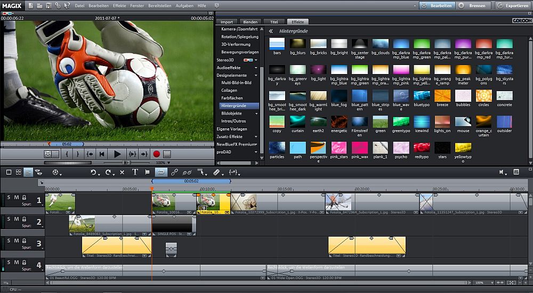533x293 pixels.
Task: Click the Exportieren button
Action: click(513, 5)
